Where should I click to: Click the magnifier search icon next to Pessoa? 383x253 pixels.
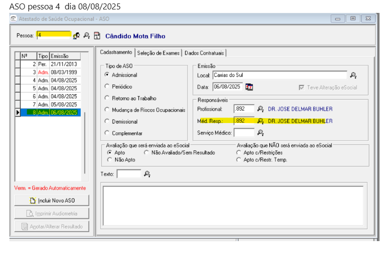tap(86, 36)
